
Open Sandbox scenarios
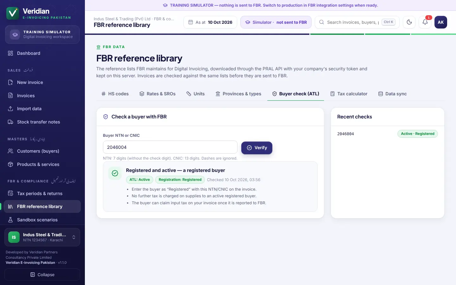tap(42, 220)
